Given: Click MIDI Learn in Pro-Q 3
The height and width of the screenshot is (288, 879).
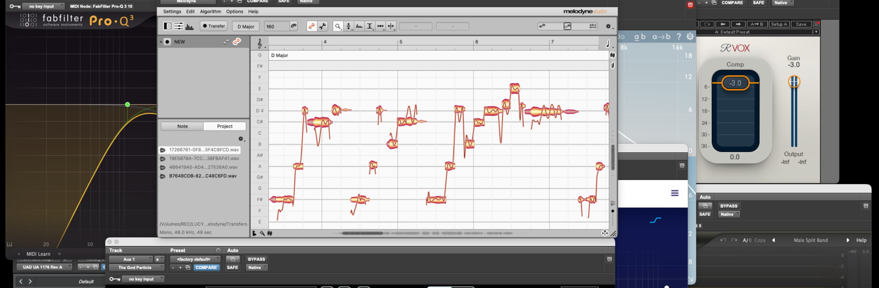Looking at the screenshot, I should [x=38, y=254].
